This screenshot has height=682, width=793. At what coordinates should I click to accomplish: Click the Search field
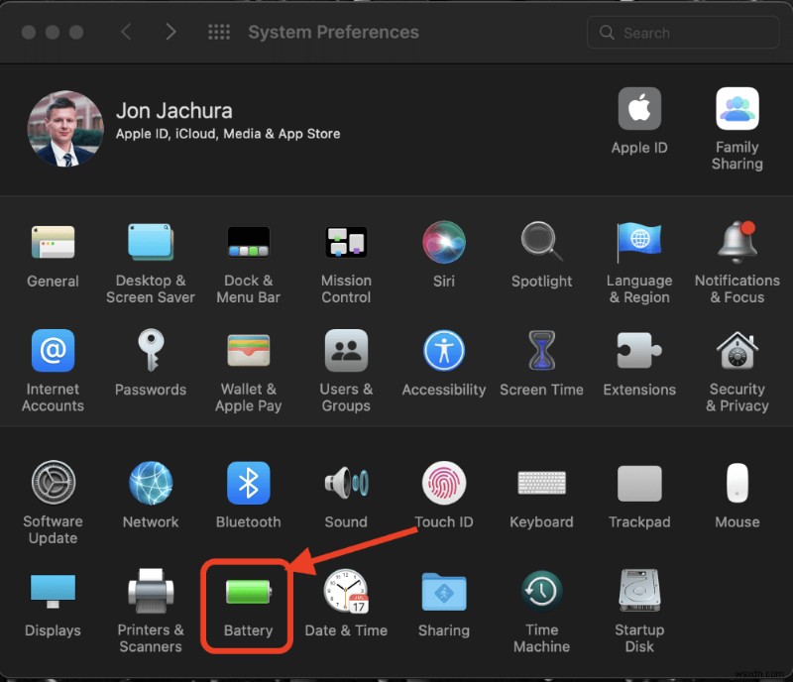(x=682, y=33)
